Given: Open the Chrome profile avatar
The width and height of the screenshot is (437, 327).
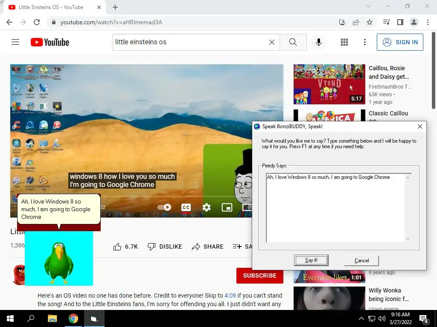Looking at the screenshot, I should point(414,22).
